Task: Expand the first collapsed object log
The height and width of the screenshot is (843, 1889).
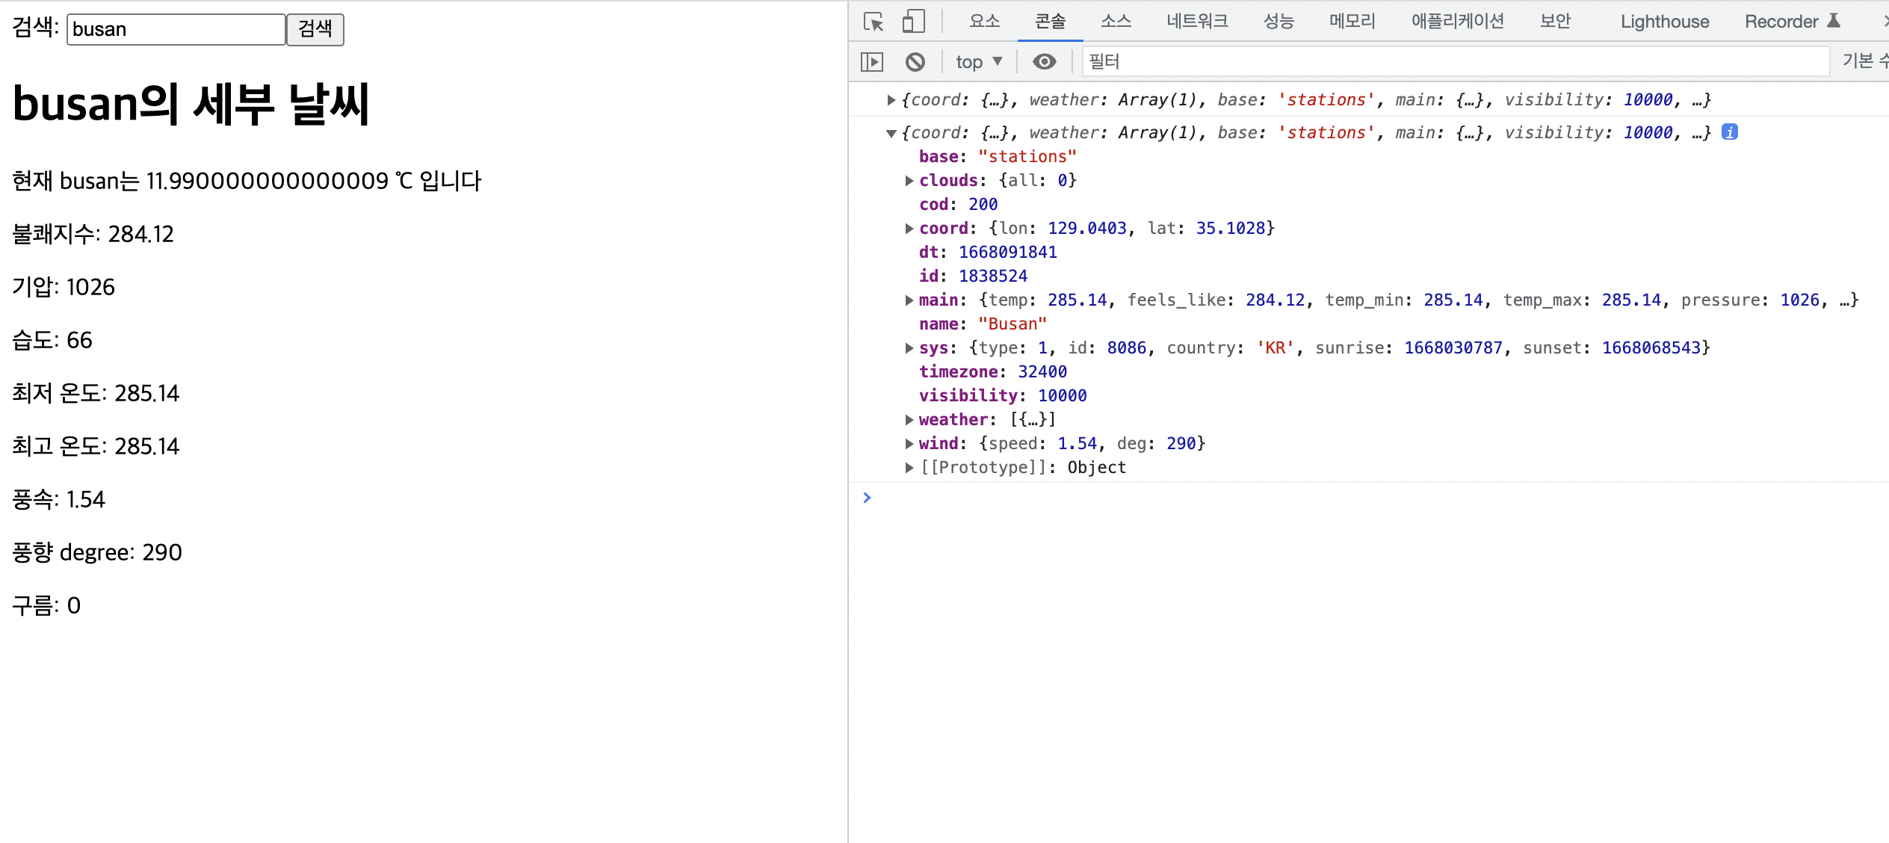Action: click(x=891, y=100)
